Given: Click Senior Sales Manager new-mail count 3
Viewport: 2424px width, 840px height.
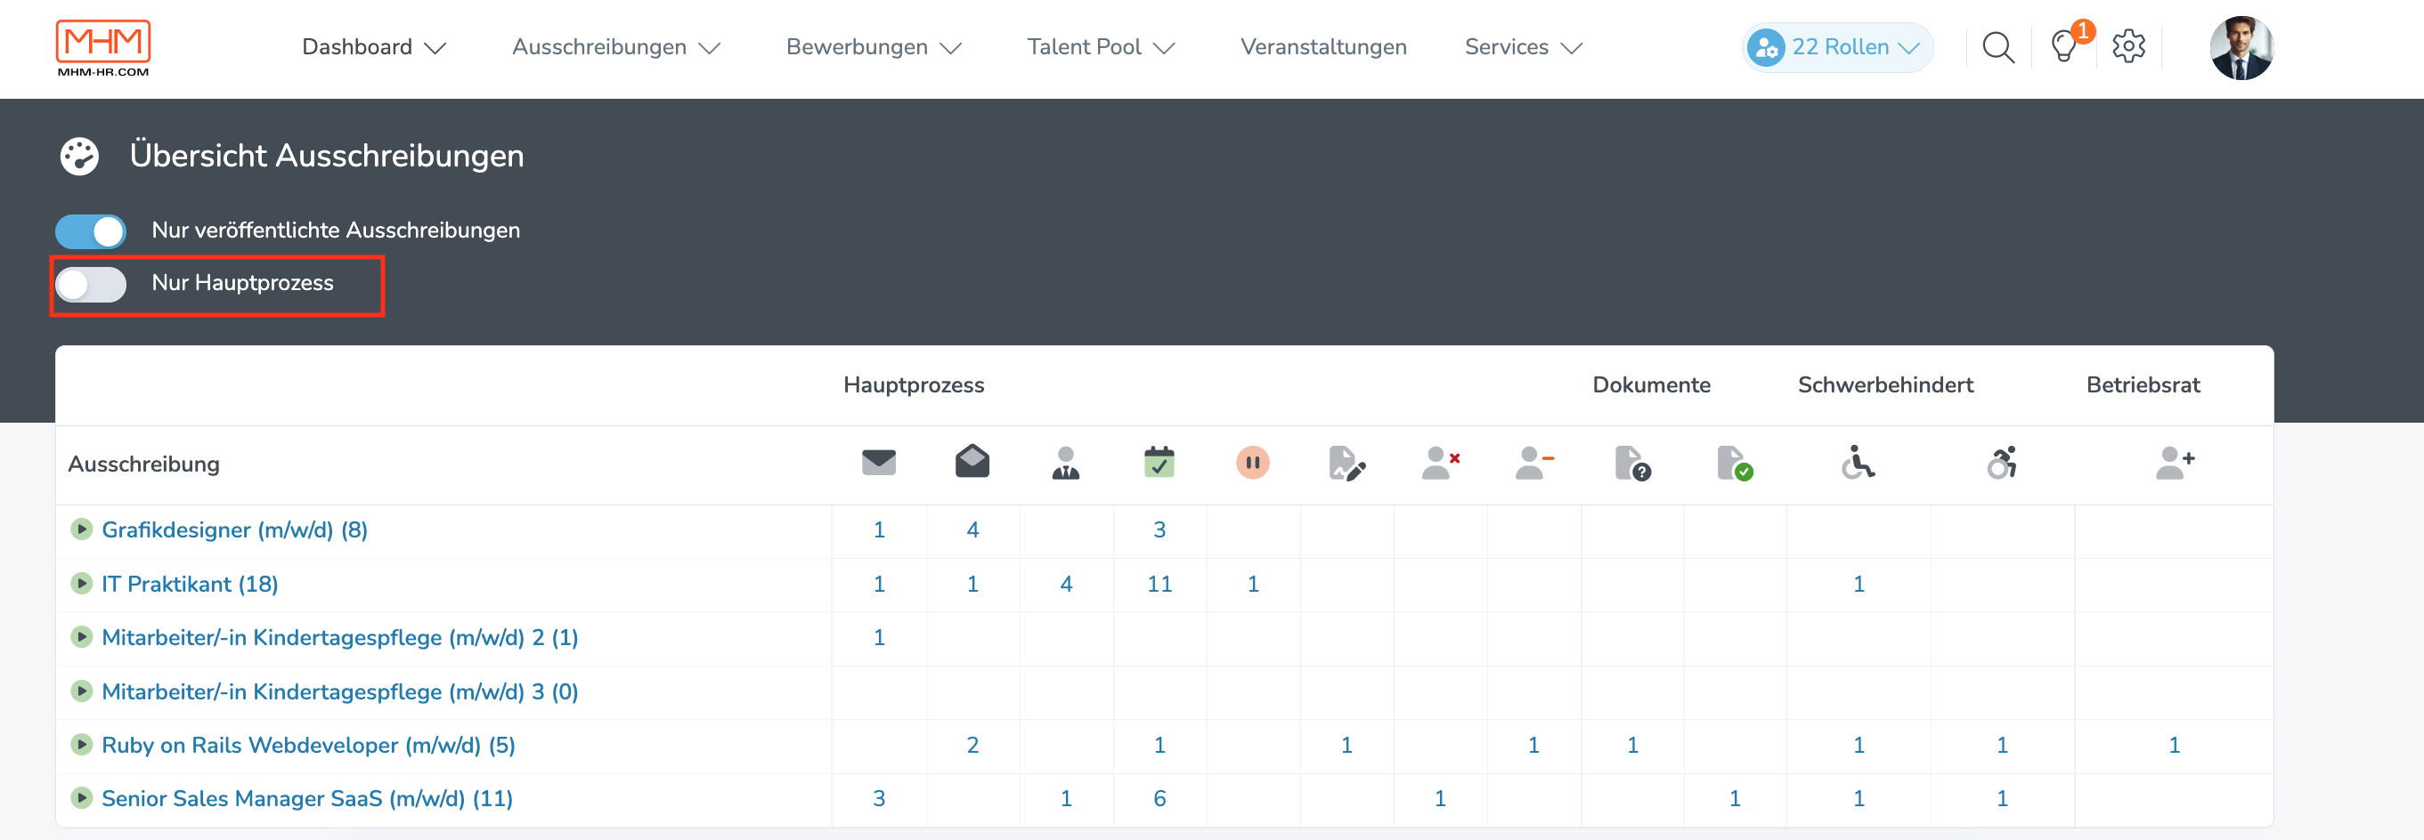Looking at the screenshot, I should point(878,800).
